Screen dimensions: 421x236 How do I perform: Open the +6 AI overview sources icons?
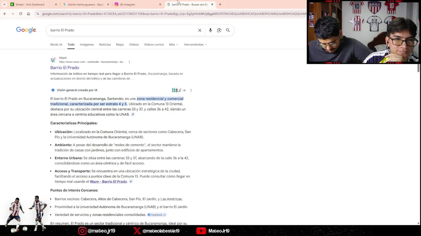pos(179,90)
